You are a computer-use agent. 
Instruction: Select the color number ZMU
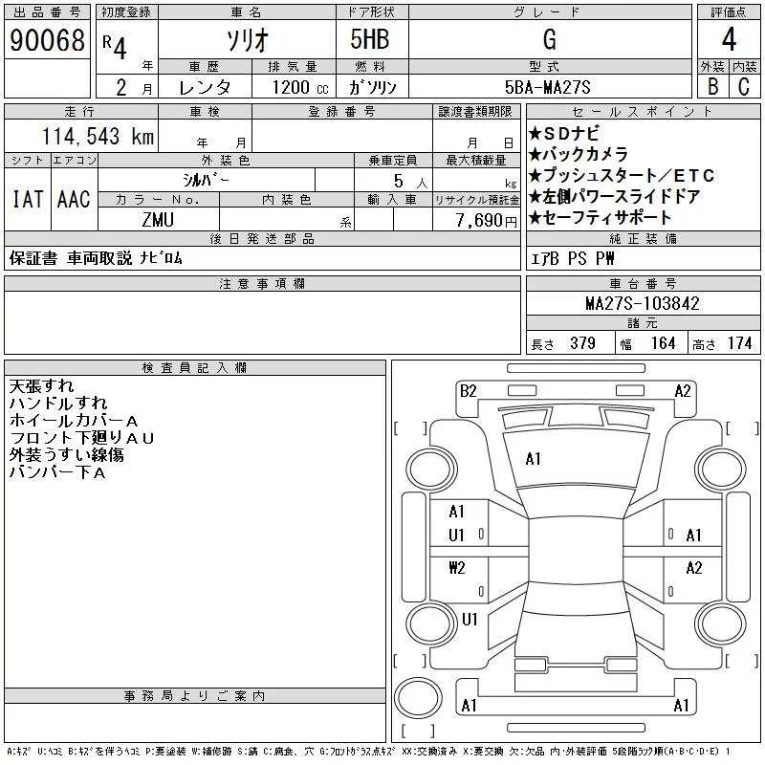click(158, 219)
